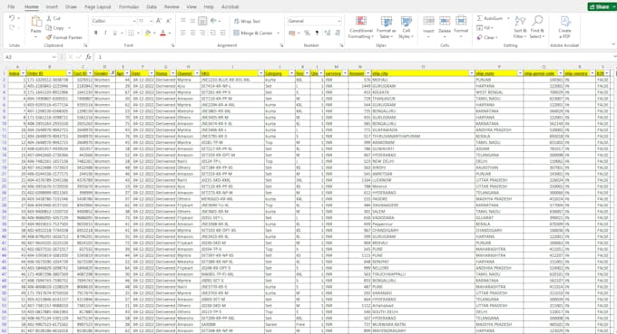Select the column H header

coord(189,67)
